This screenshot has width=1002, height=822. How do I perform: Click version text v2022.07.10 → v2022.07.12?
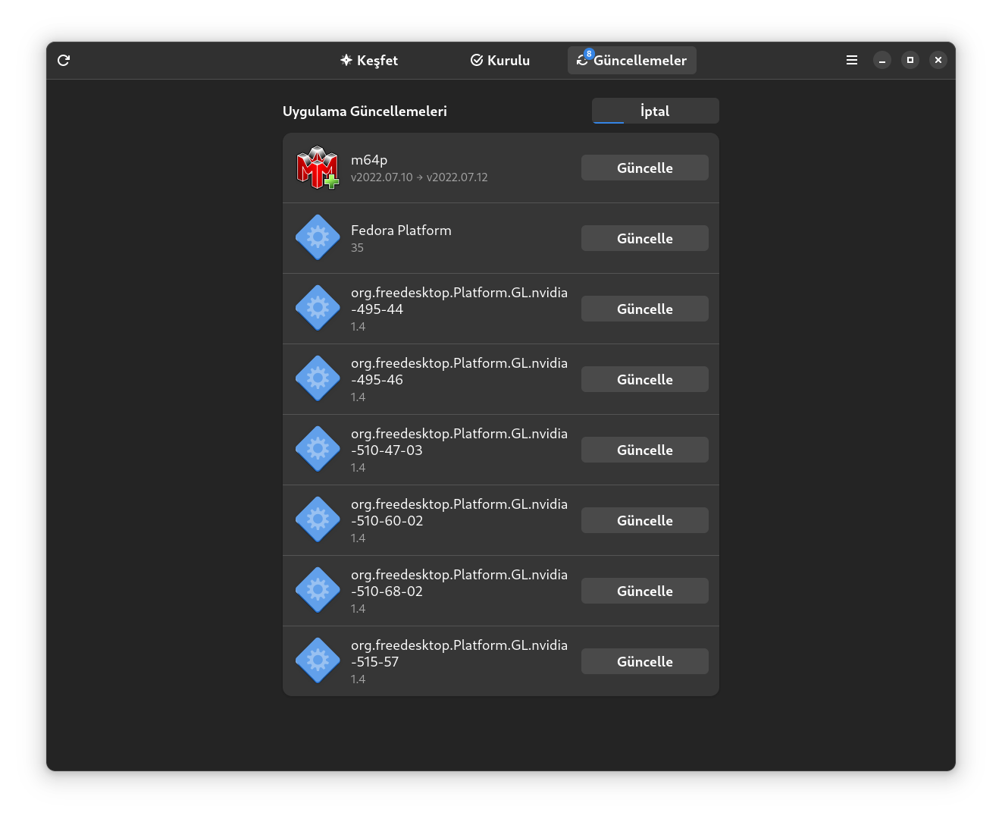coord(419,177)
